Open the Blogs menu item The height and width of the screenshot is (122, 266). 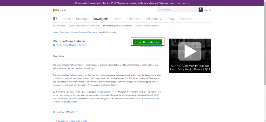point(171,19)
